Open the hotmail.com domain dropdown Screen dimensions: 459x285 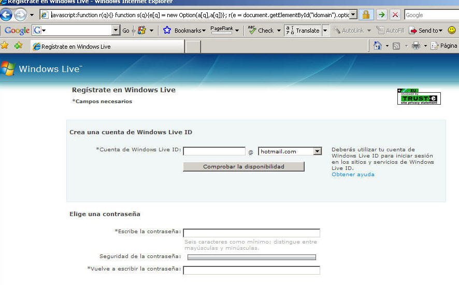(317, 151)
